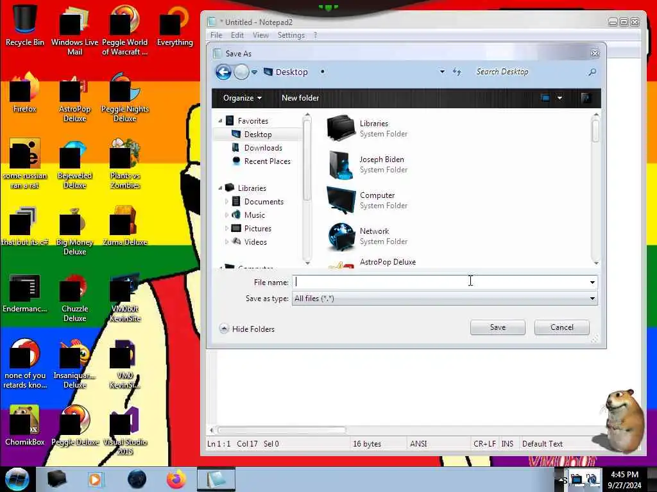Click the Notepad2 taskbar button
Image resolution: width=657 pixels, height=492 pixels.
coord(216,479)
